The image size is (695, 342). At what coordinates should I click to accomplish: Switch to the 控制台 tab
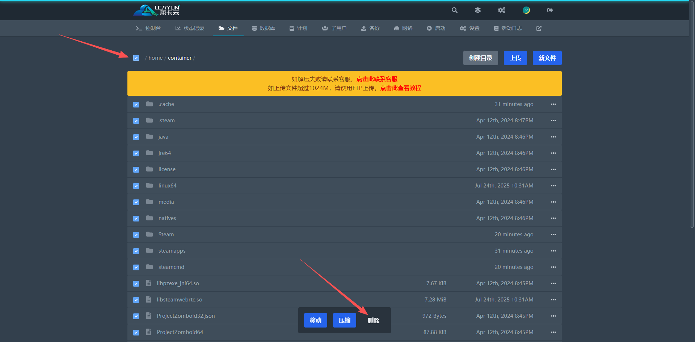click(148, 28)
